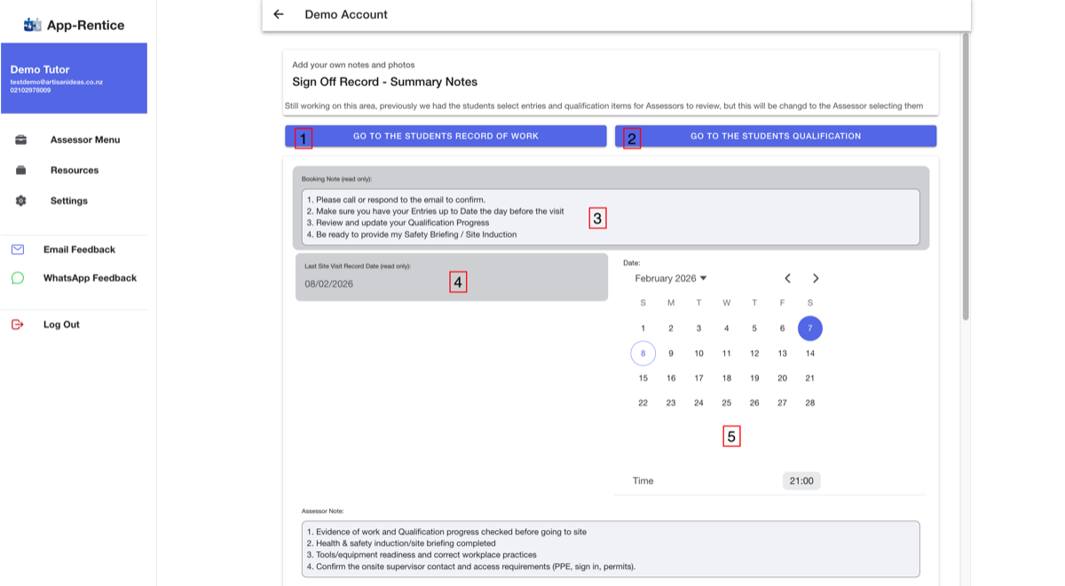The height and width of the screenshot is (586, 1065).
Task: Select calendar day 25
Action: (x=727, y=403)
